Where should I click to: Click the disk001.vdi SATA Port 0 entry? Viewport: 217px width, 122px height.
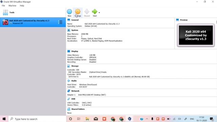[x=119, y=77]
